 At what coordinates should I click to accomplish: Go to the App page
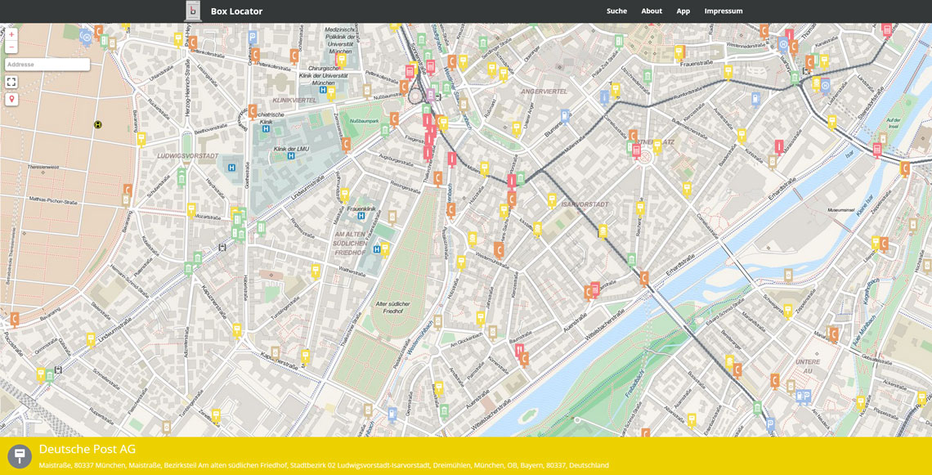pyautogui.click(x=683, y=11)
